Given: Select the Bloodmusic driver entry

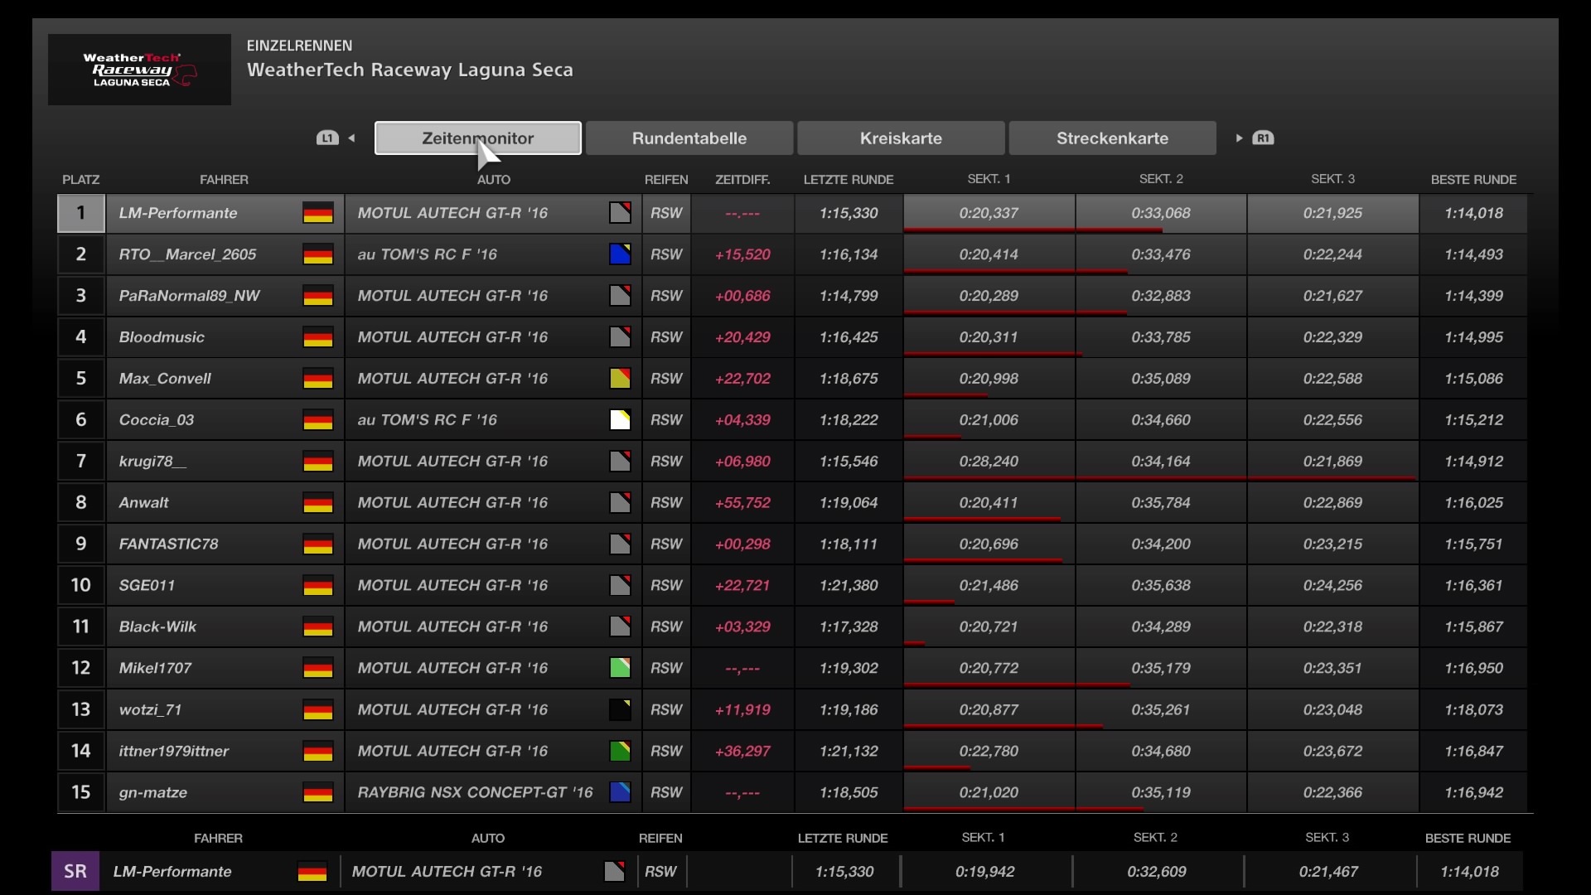Looking at the screenshot, I should 162,337.
